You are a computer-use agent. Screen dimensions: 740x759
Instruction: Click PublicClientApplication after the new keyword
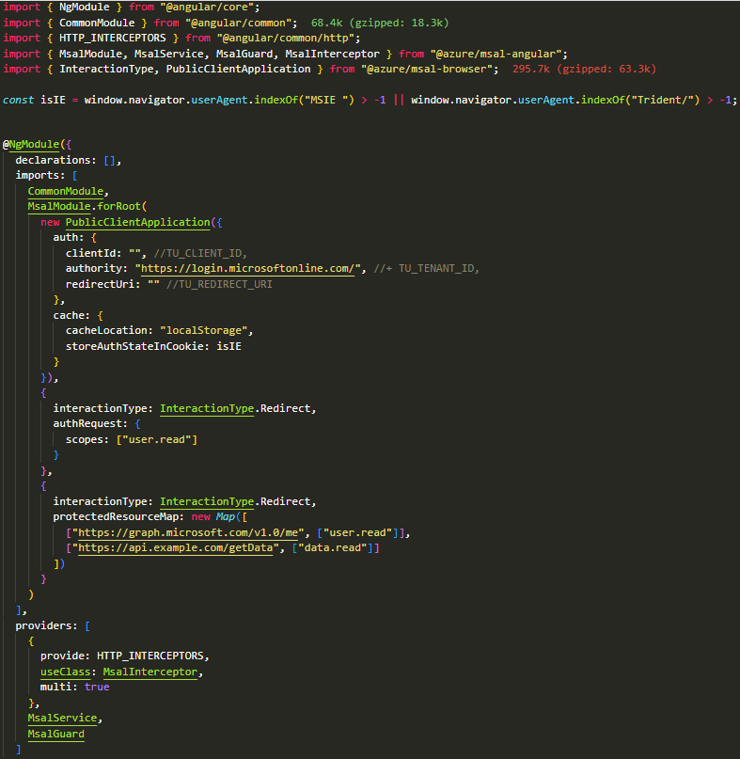(137, 222)
